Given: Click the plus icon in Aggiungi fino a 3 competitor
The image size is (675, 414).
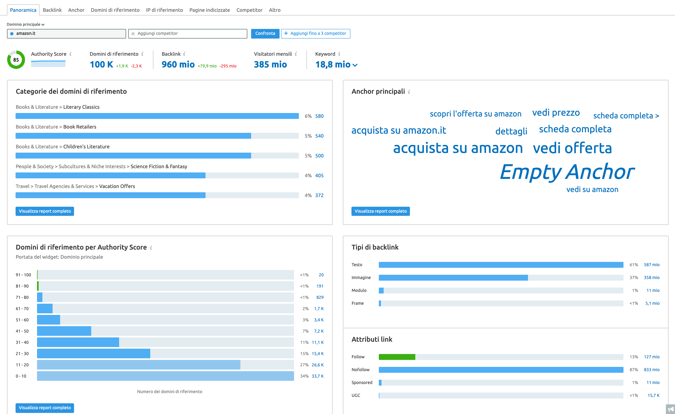Looking at the screenshot, I should tap(286, 33).
